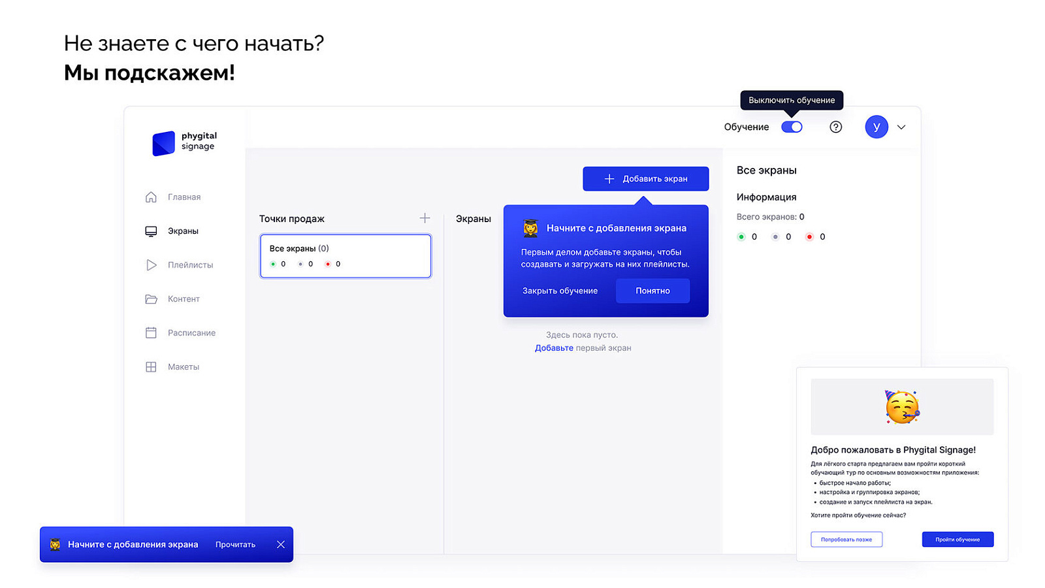Image resolution: width=1045 pixels, height=588 pixels.
Task: Open the Контент folder icon
Action: (x=151, y=299)
